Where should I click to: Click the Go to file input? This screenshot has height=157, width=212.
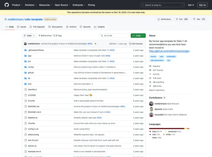[x=114, y=36]
